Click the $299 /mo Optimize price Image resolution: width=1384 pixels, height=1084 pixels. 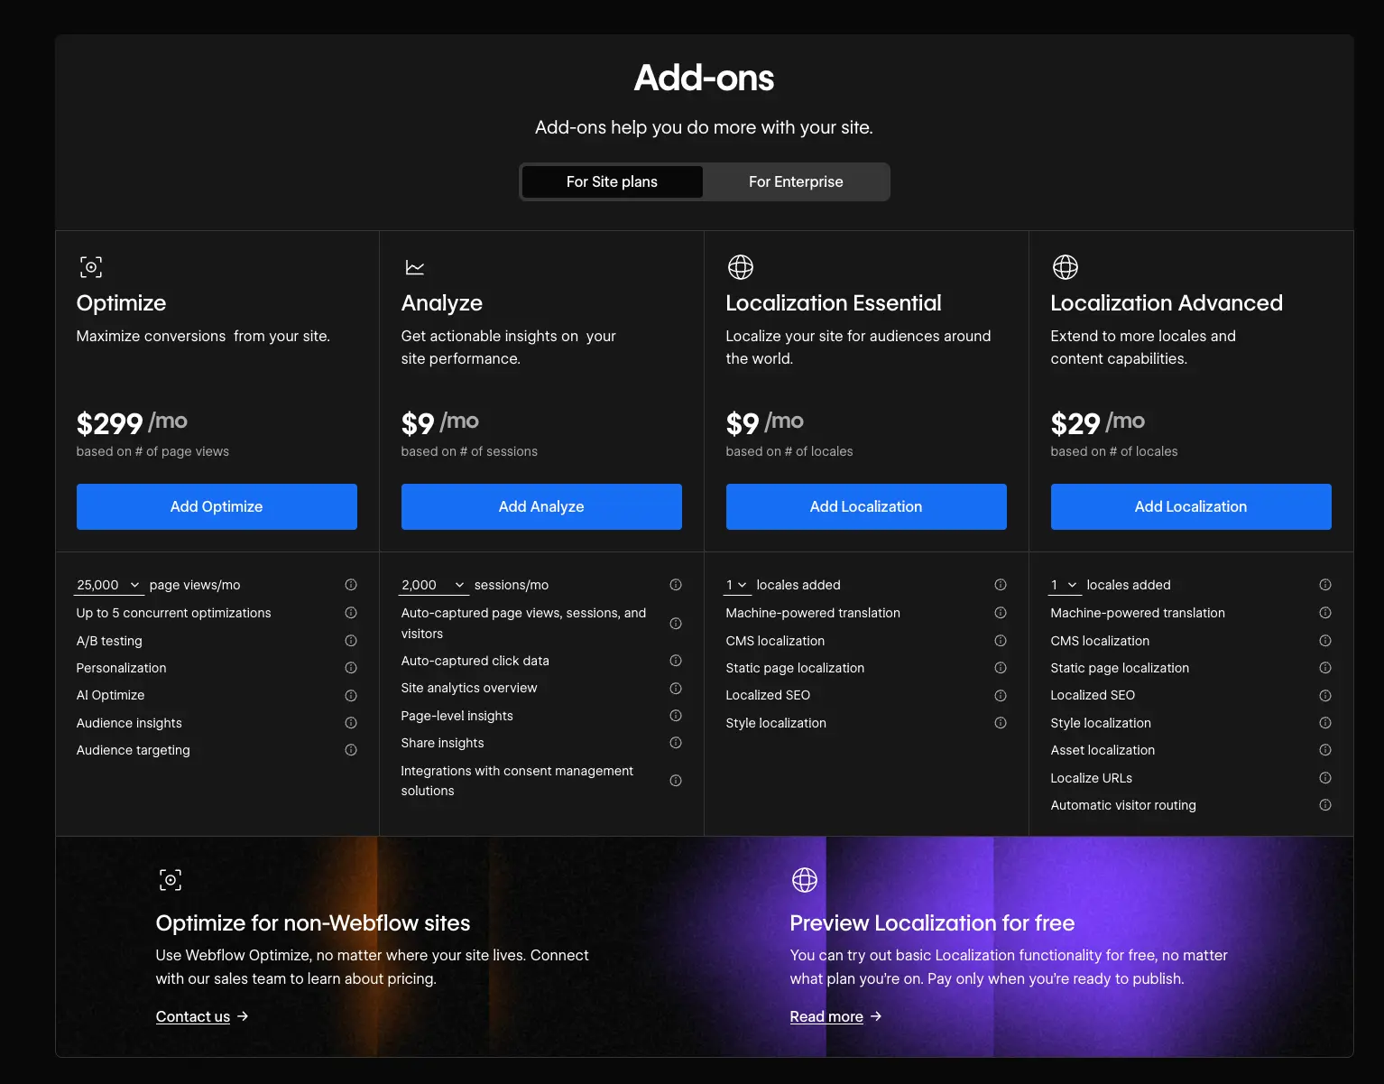[x=132, y=422]
